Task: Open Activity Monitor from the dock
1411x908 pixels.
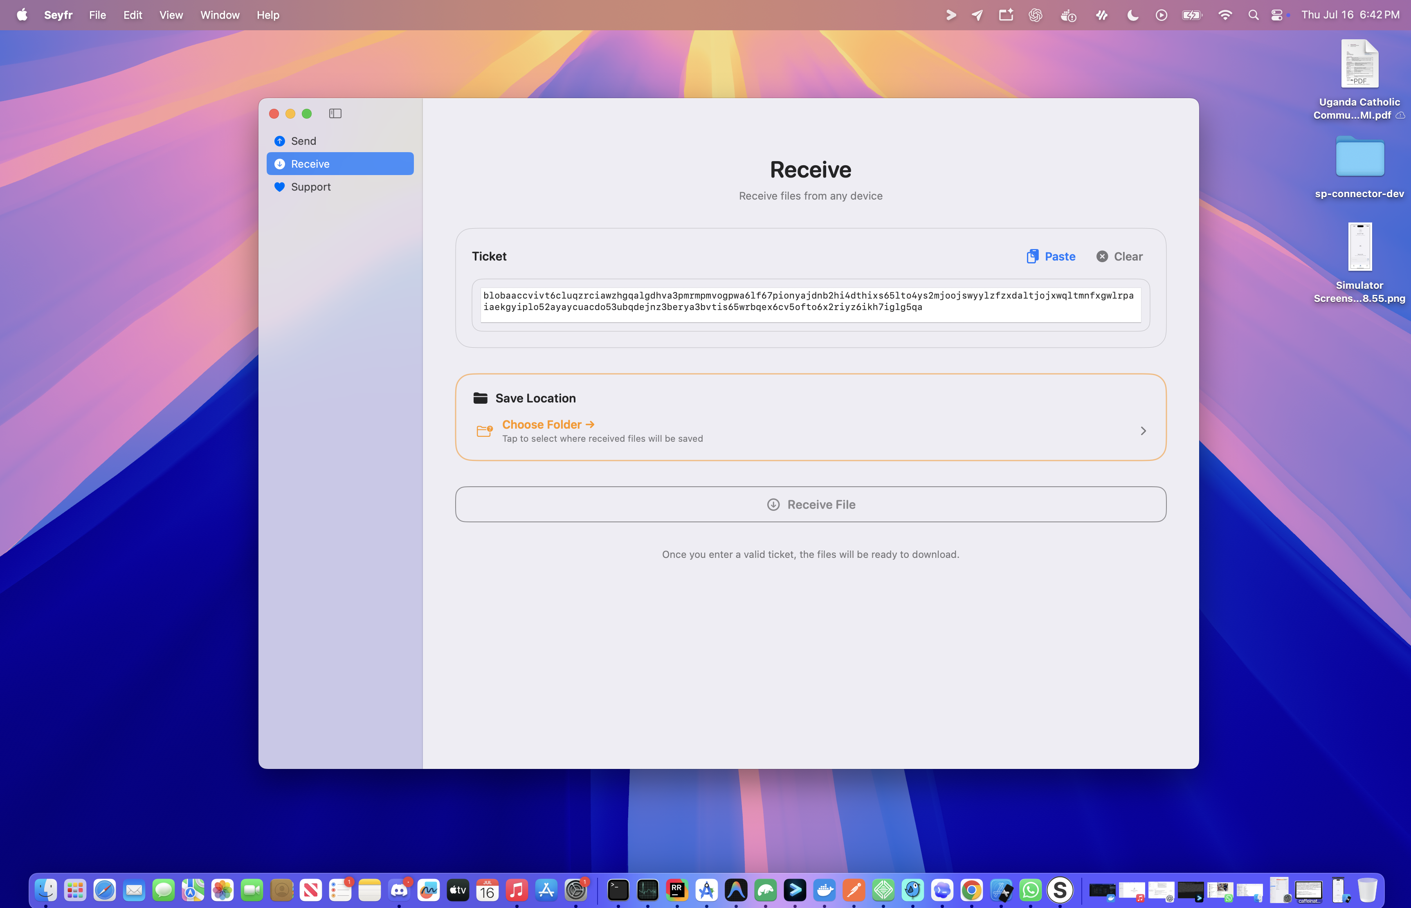Action: (x=648, y=890)
